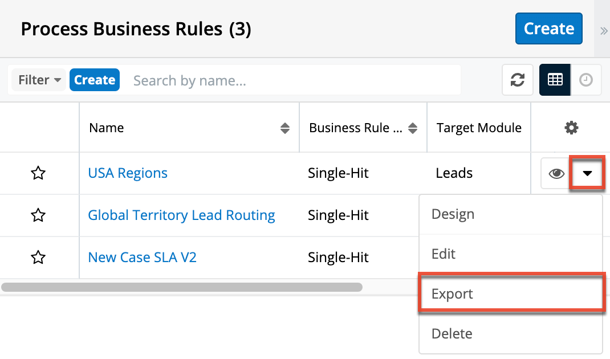This screenshot has height=359, width=610.
Task: Open the Filter dropdown
Action: [39, 80]
